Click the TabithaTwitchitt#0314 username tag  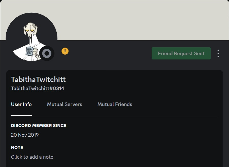[38, 88]
